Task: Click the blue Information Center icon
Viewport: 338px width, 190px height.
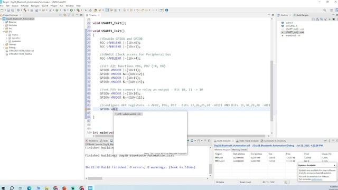Action: click(x=167, y=10)
